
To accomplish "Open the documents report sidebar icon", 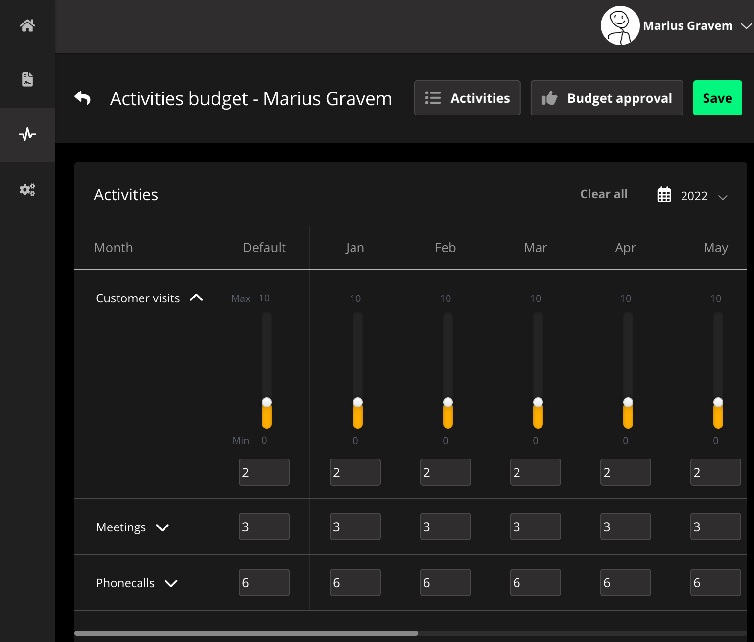I will pos(27,79).
